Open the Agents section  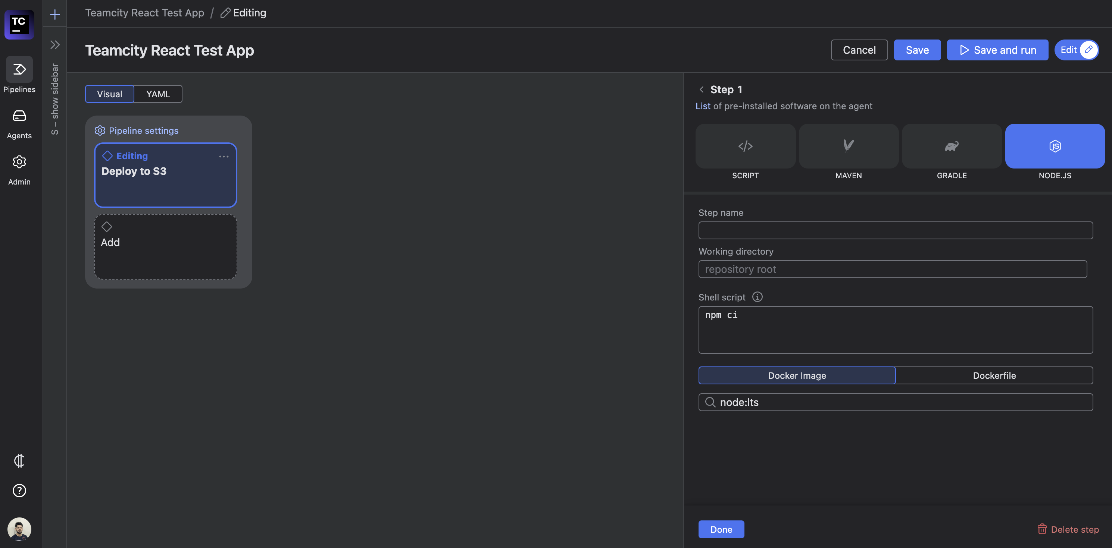[19, 124]
